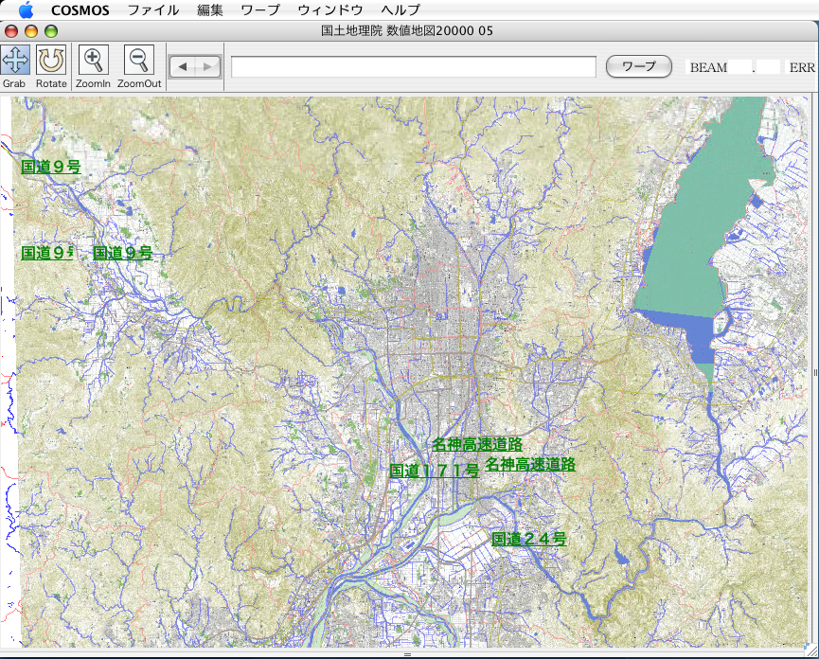Select the Grab tool

pos(15,60)
